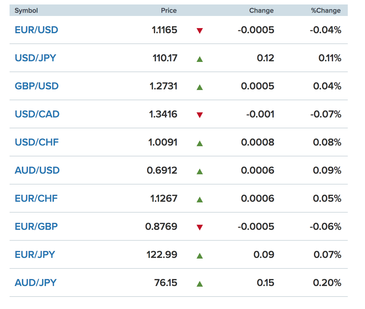The width and height of the screenshot is (365, 309).
Task: Click the red down arrow for USD/CAD
Action: click(x=199, y=115)
